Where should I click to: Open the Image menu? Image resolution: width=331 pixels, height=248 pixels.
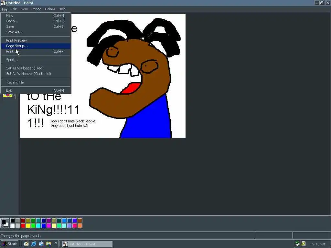36,9
